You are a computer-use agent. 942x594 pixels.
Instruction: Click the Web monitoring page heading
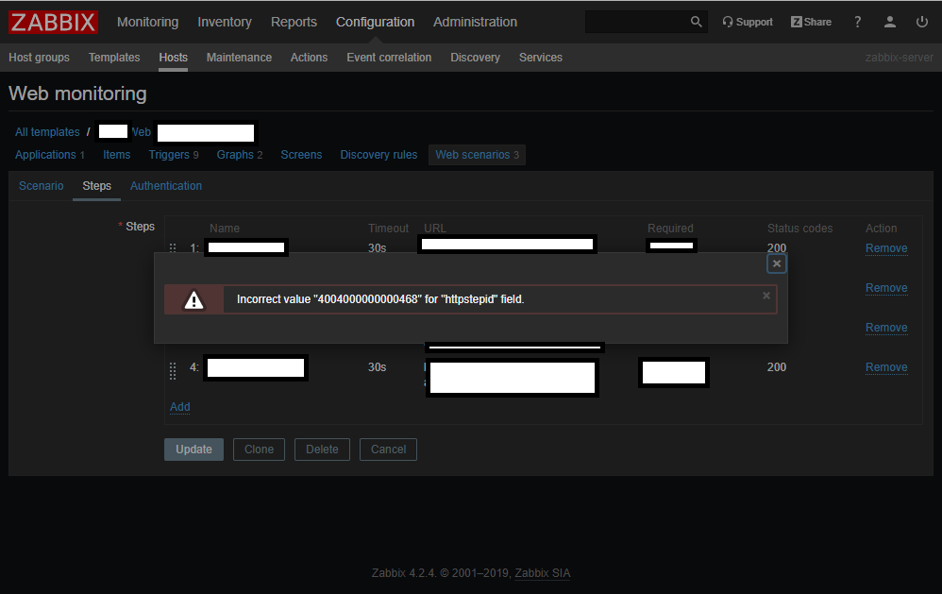(77, 93)
